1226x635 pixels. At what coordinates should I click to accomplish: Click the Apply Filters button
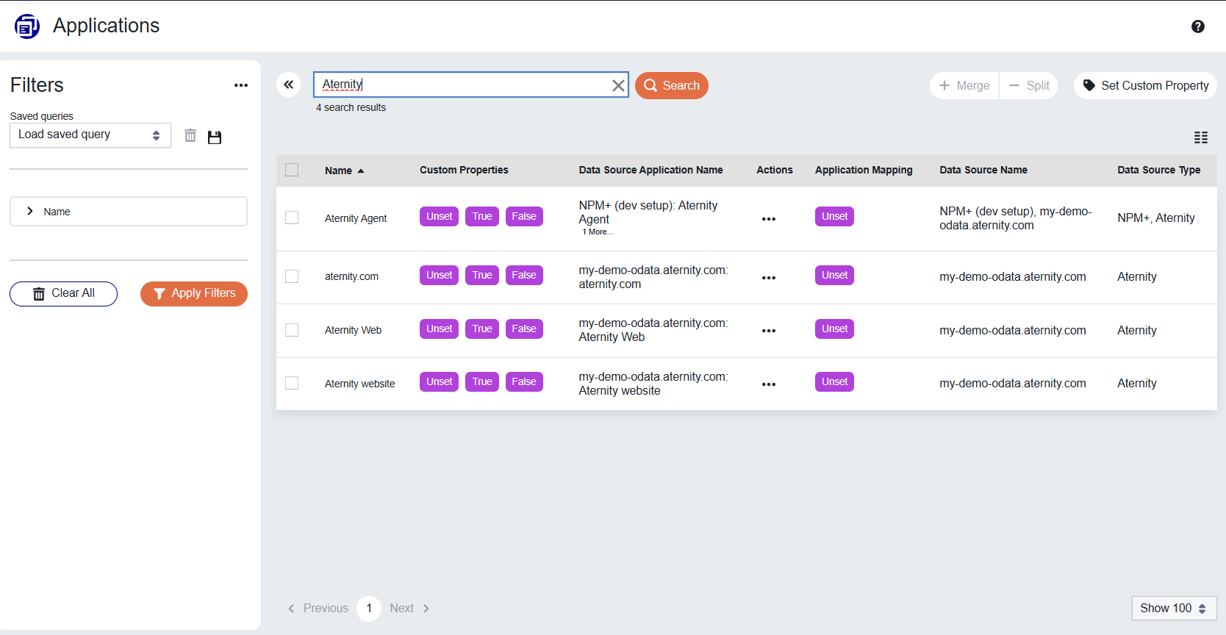point(194,293)
